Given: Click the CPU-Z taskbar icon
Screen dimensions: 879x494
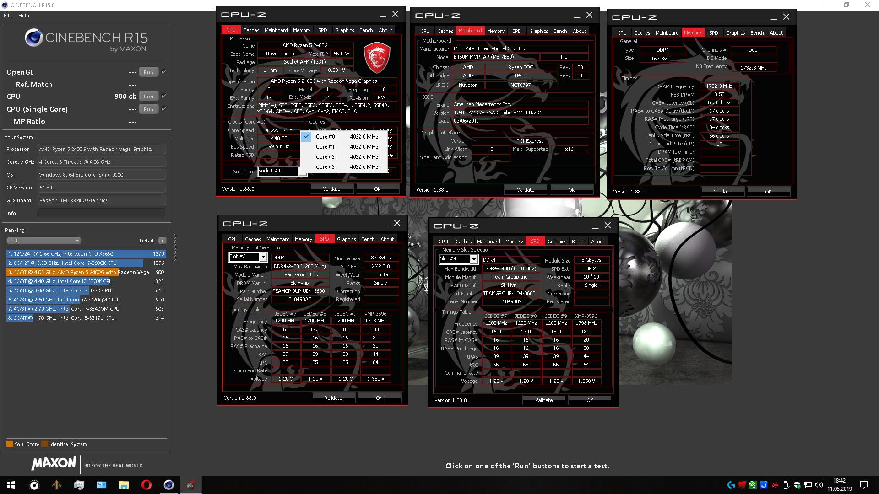Looking at the screenshot, I should pyautogui.click(x=191, y=485).
